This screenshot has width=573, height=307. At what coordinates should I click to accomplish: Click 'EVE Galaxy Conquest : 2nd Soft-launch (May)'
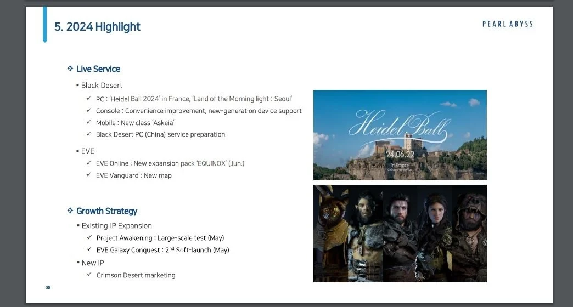162,250
